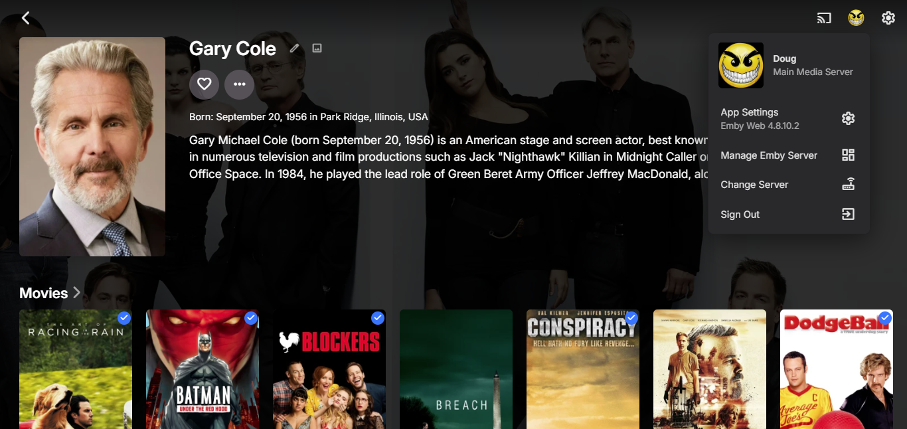
Task: Choose Manage Emby Server
Action: [788, 155]
